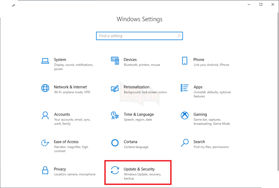Open Update & Security label
The image size is (279, 188).
click(139, 169)
